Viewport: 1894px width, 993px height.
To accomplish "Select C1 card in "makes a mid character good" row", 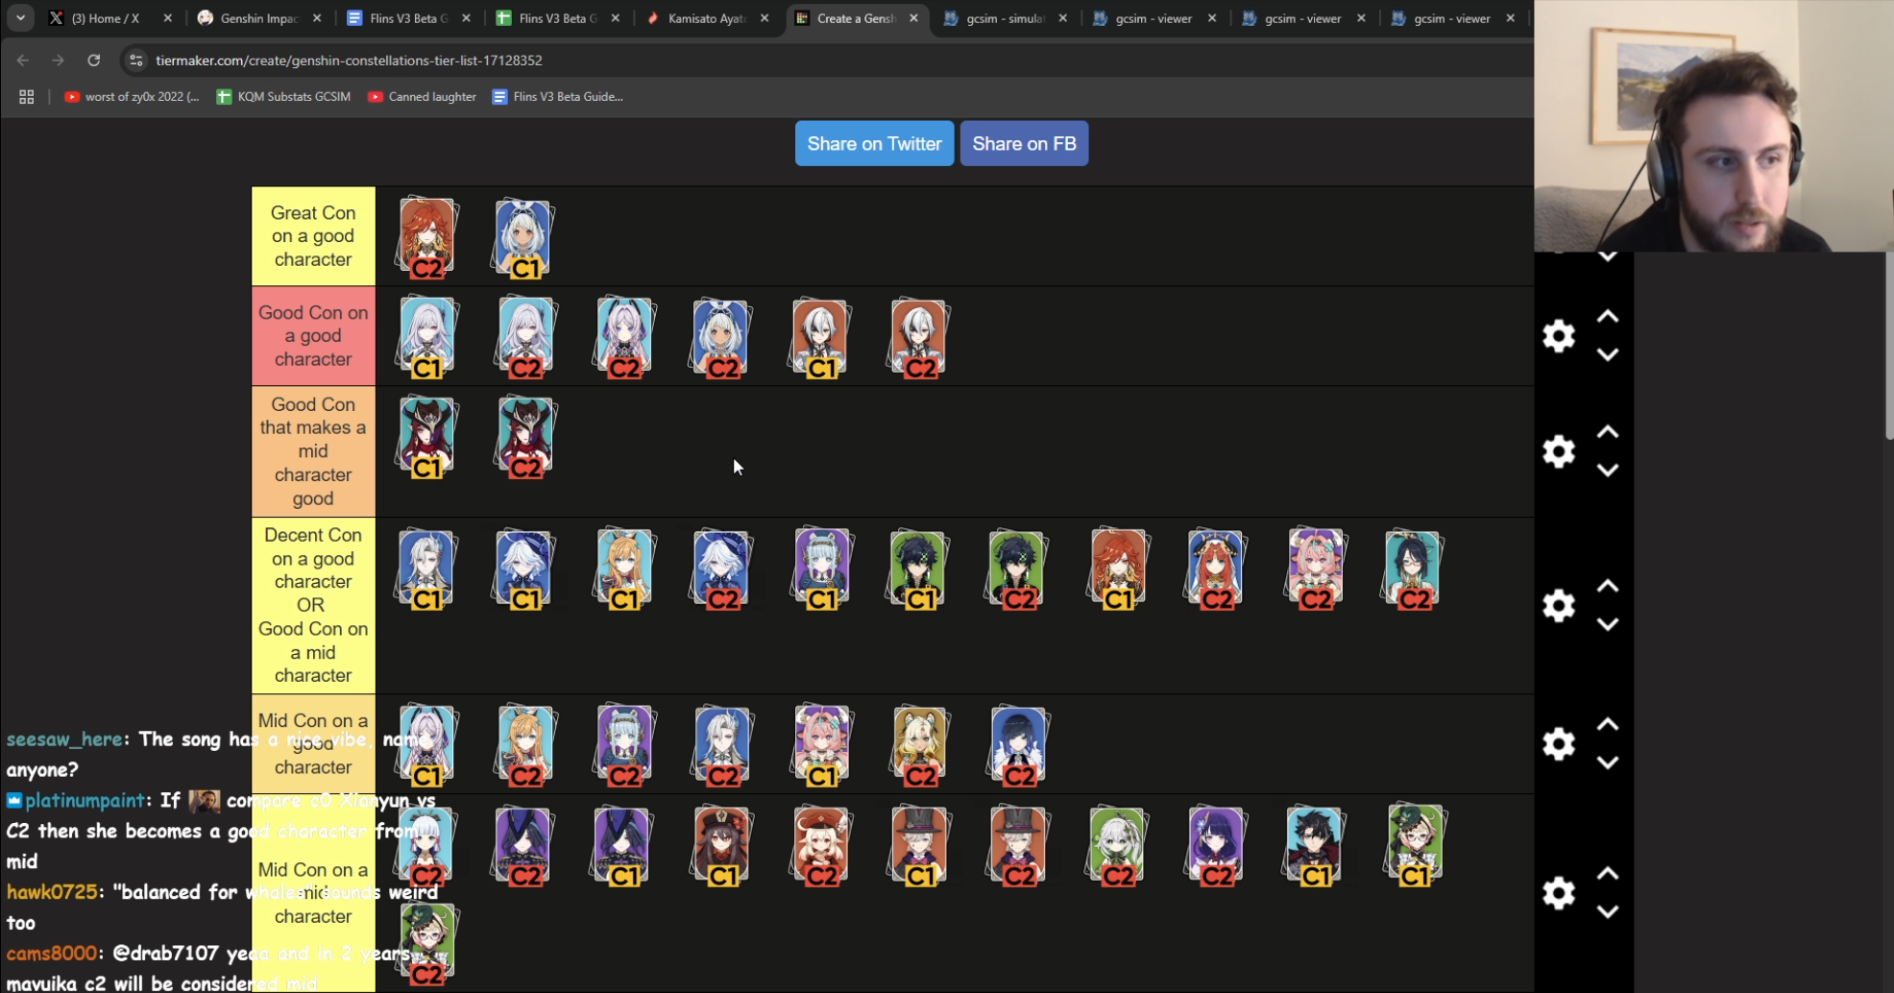I will pyautogui.click(x=426, y=438).
